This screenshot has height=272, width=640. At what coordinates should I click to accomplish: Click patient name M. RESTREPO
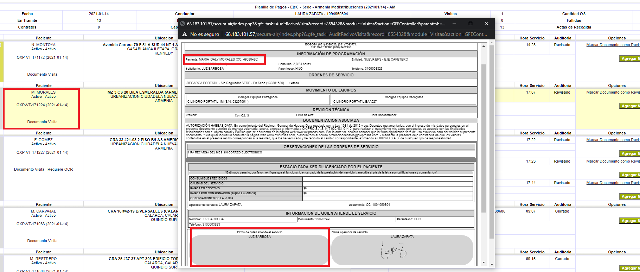coord(43,259)
